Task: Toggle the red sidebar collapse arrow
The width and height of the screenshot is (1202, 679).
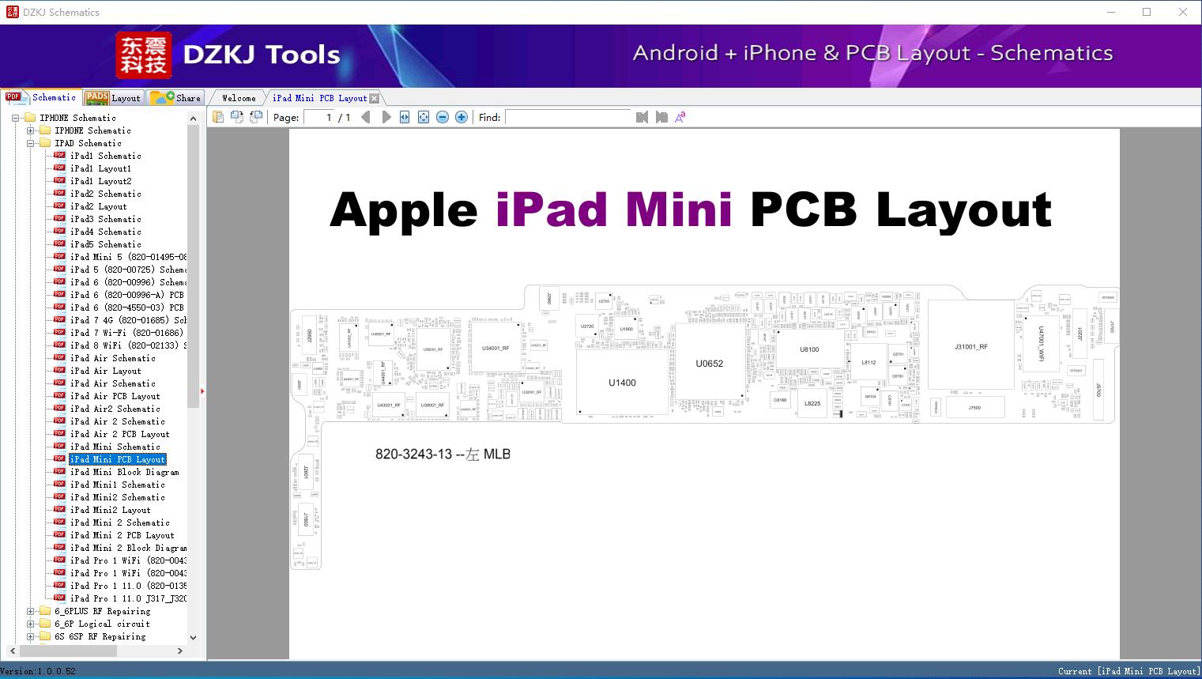Action: (203, 390)
